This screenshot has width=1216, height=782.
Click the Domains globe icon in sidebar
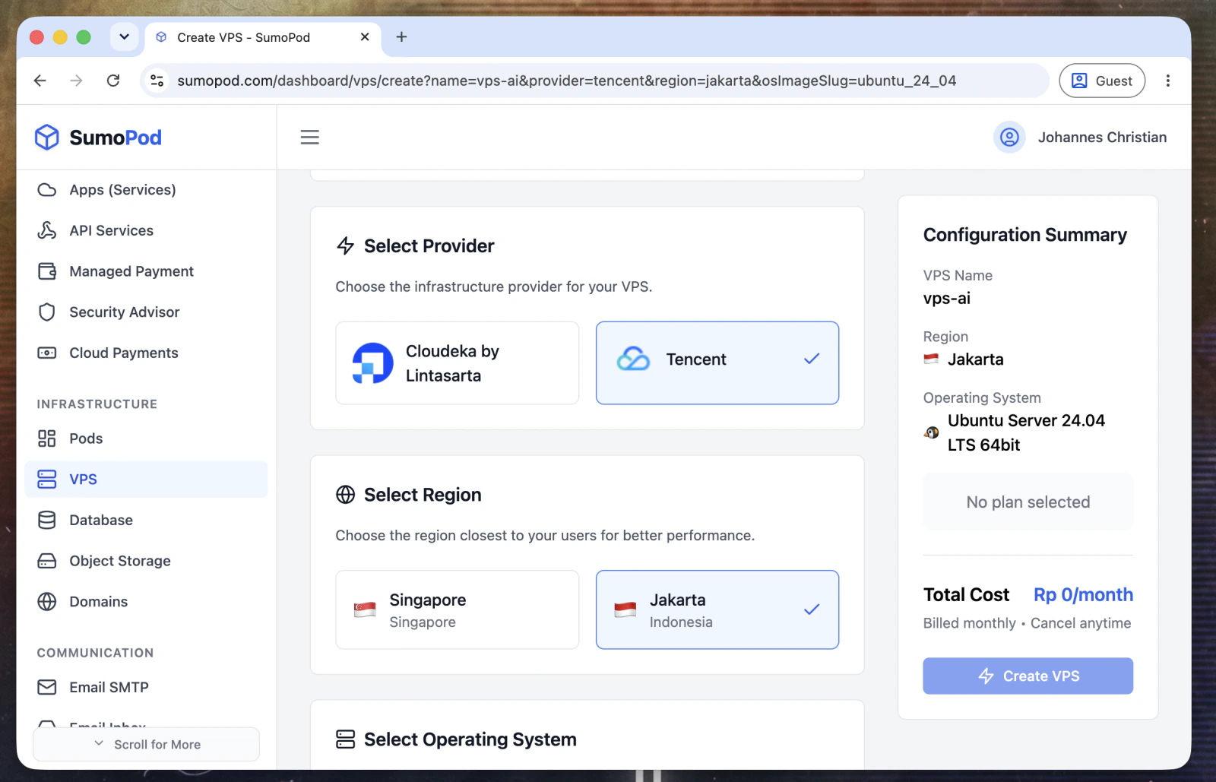coord(47,602)
